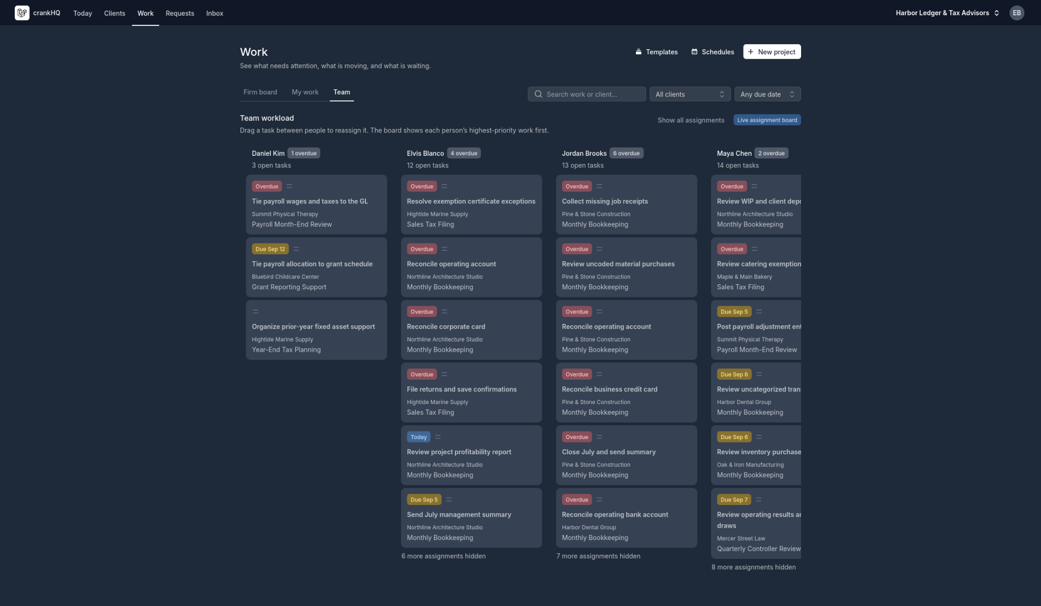Click drag handle on Organize prior-year fixed asset card
The width and height of the screenshot is (1041, 606).
pyautogui.click(x=256, y=312)
